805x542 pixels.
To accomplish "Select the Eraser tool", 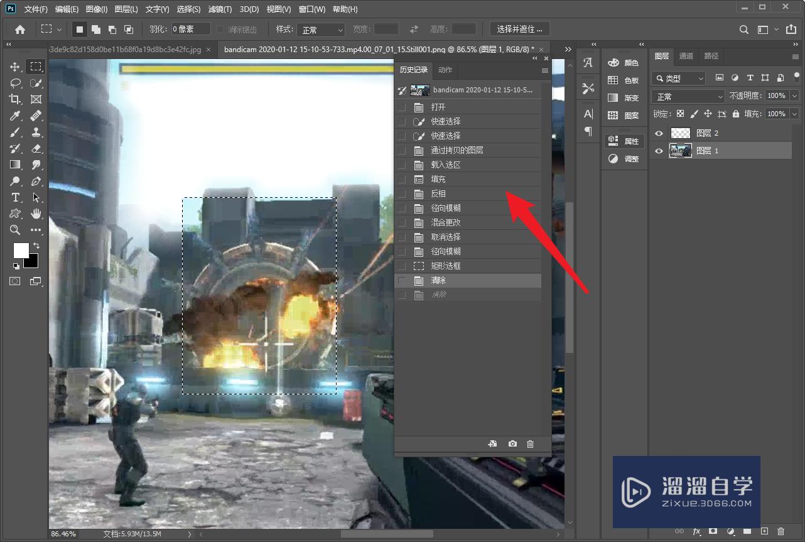I will pos(36,148).
